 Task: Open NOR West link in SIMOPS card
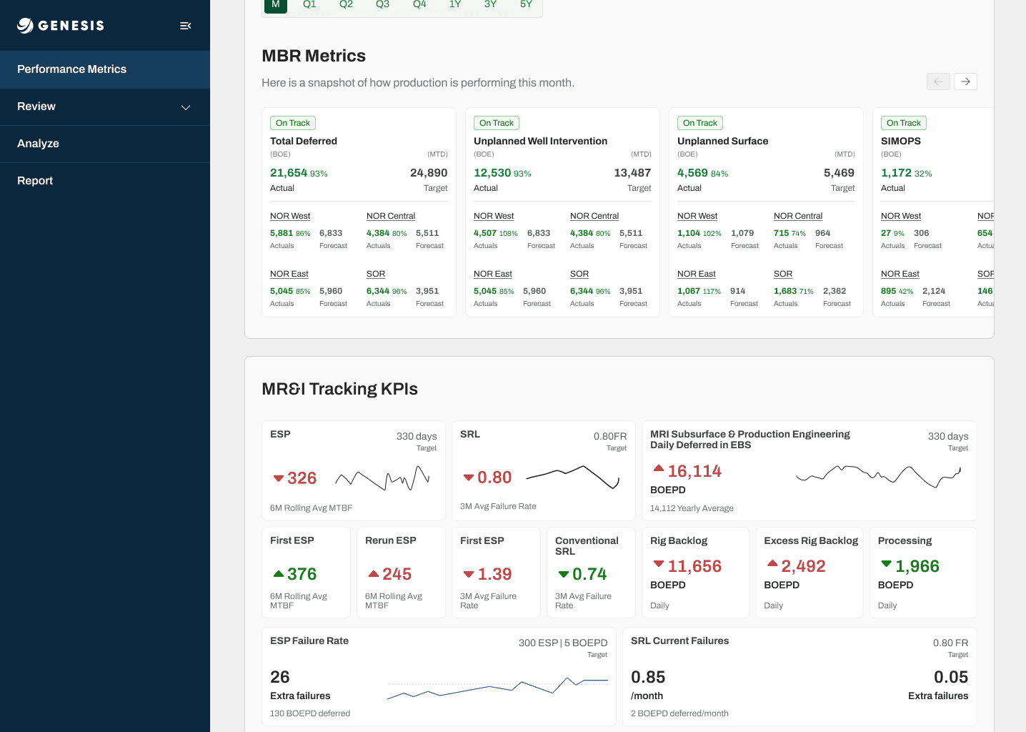[x=901, y=216]
